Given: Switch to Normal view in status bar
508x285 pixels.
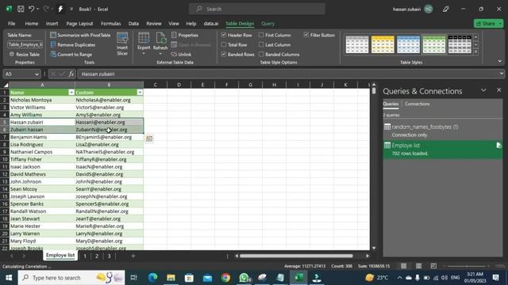Looking at the screenshot, I should [403, 266].
